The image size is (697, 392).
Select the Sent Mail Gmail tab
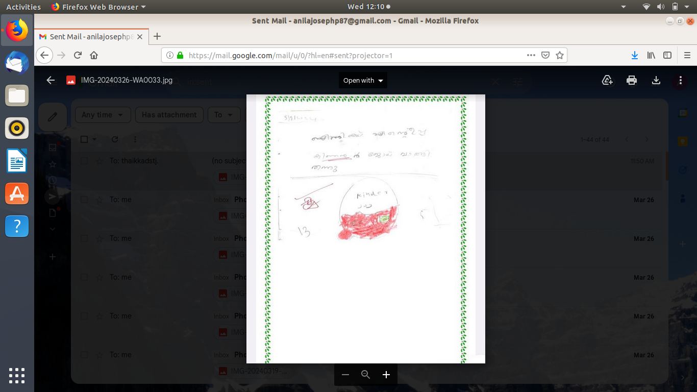[87, 37]
